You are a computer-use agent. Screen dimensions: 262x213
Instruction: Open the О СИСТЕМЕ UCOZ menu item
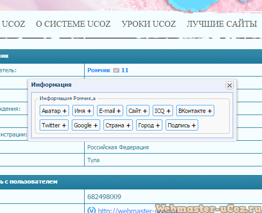[x=73, y=24]
